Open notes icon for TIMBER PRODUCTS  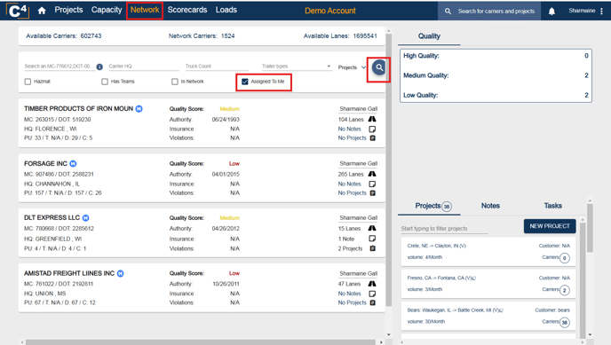point(372,129)
